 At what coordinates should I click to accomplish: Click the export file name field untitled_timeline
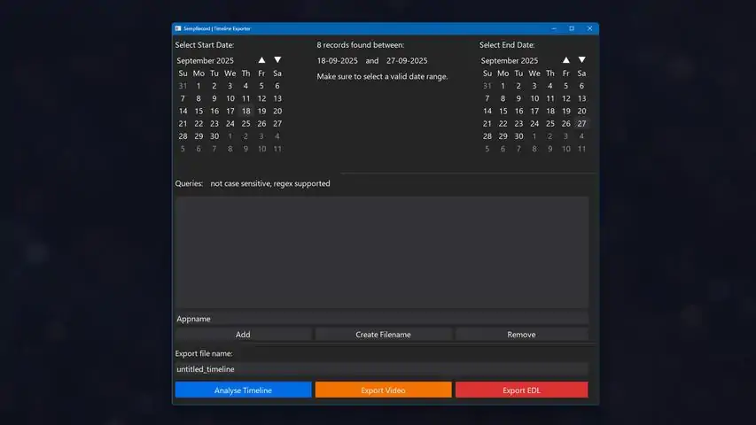pyautogui.click(x=382, y=369)
